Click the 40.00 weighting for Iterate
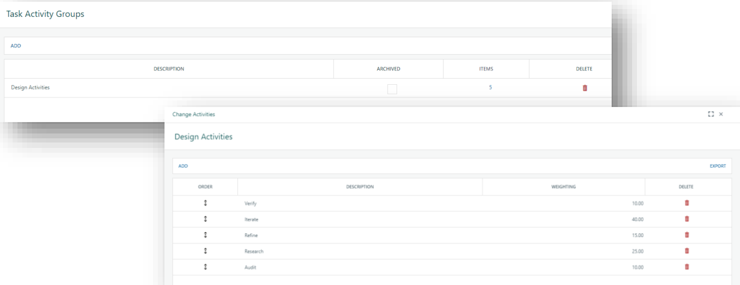Image resolution: width=740 pixels, height=285 pixels. point(638,219)
